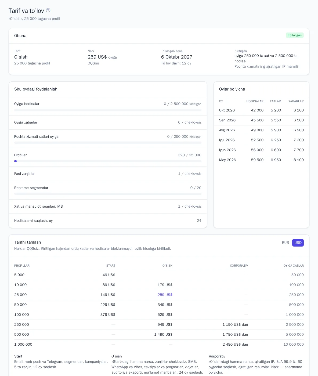
Task: Select the USD currency toggle
Action: coord(298,243)
